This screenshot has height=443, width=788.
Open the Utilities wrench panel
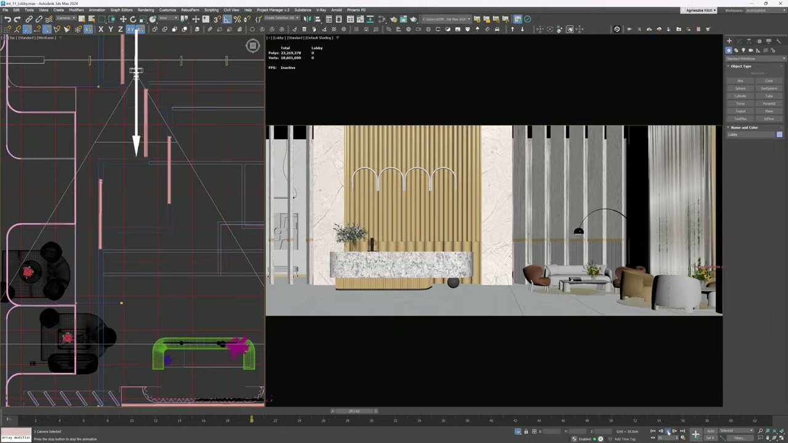click(x=778, y=41)
